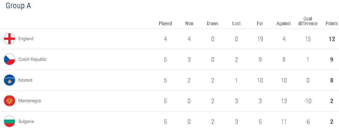The width and height of the screenshot is (339, 130).
Task: Click the Czech Republic flag icon
Action: tap(9, 59)
